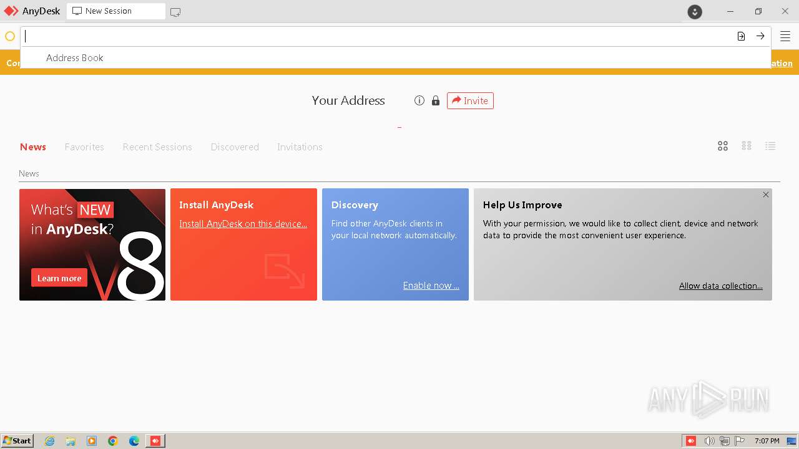Open media player from taskbar
The width and height of the screenshot is (799, 449).
coord(92,441)
